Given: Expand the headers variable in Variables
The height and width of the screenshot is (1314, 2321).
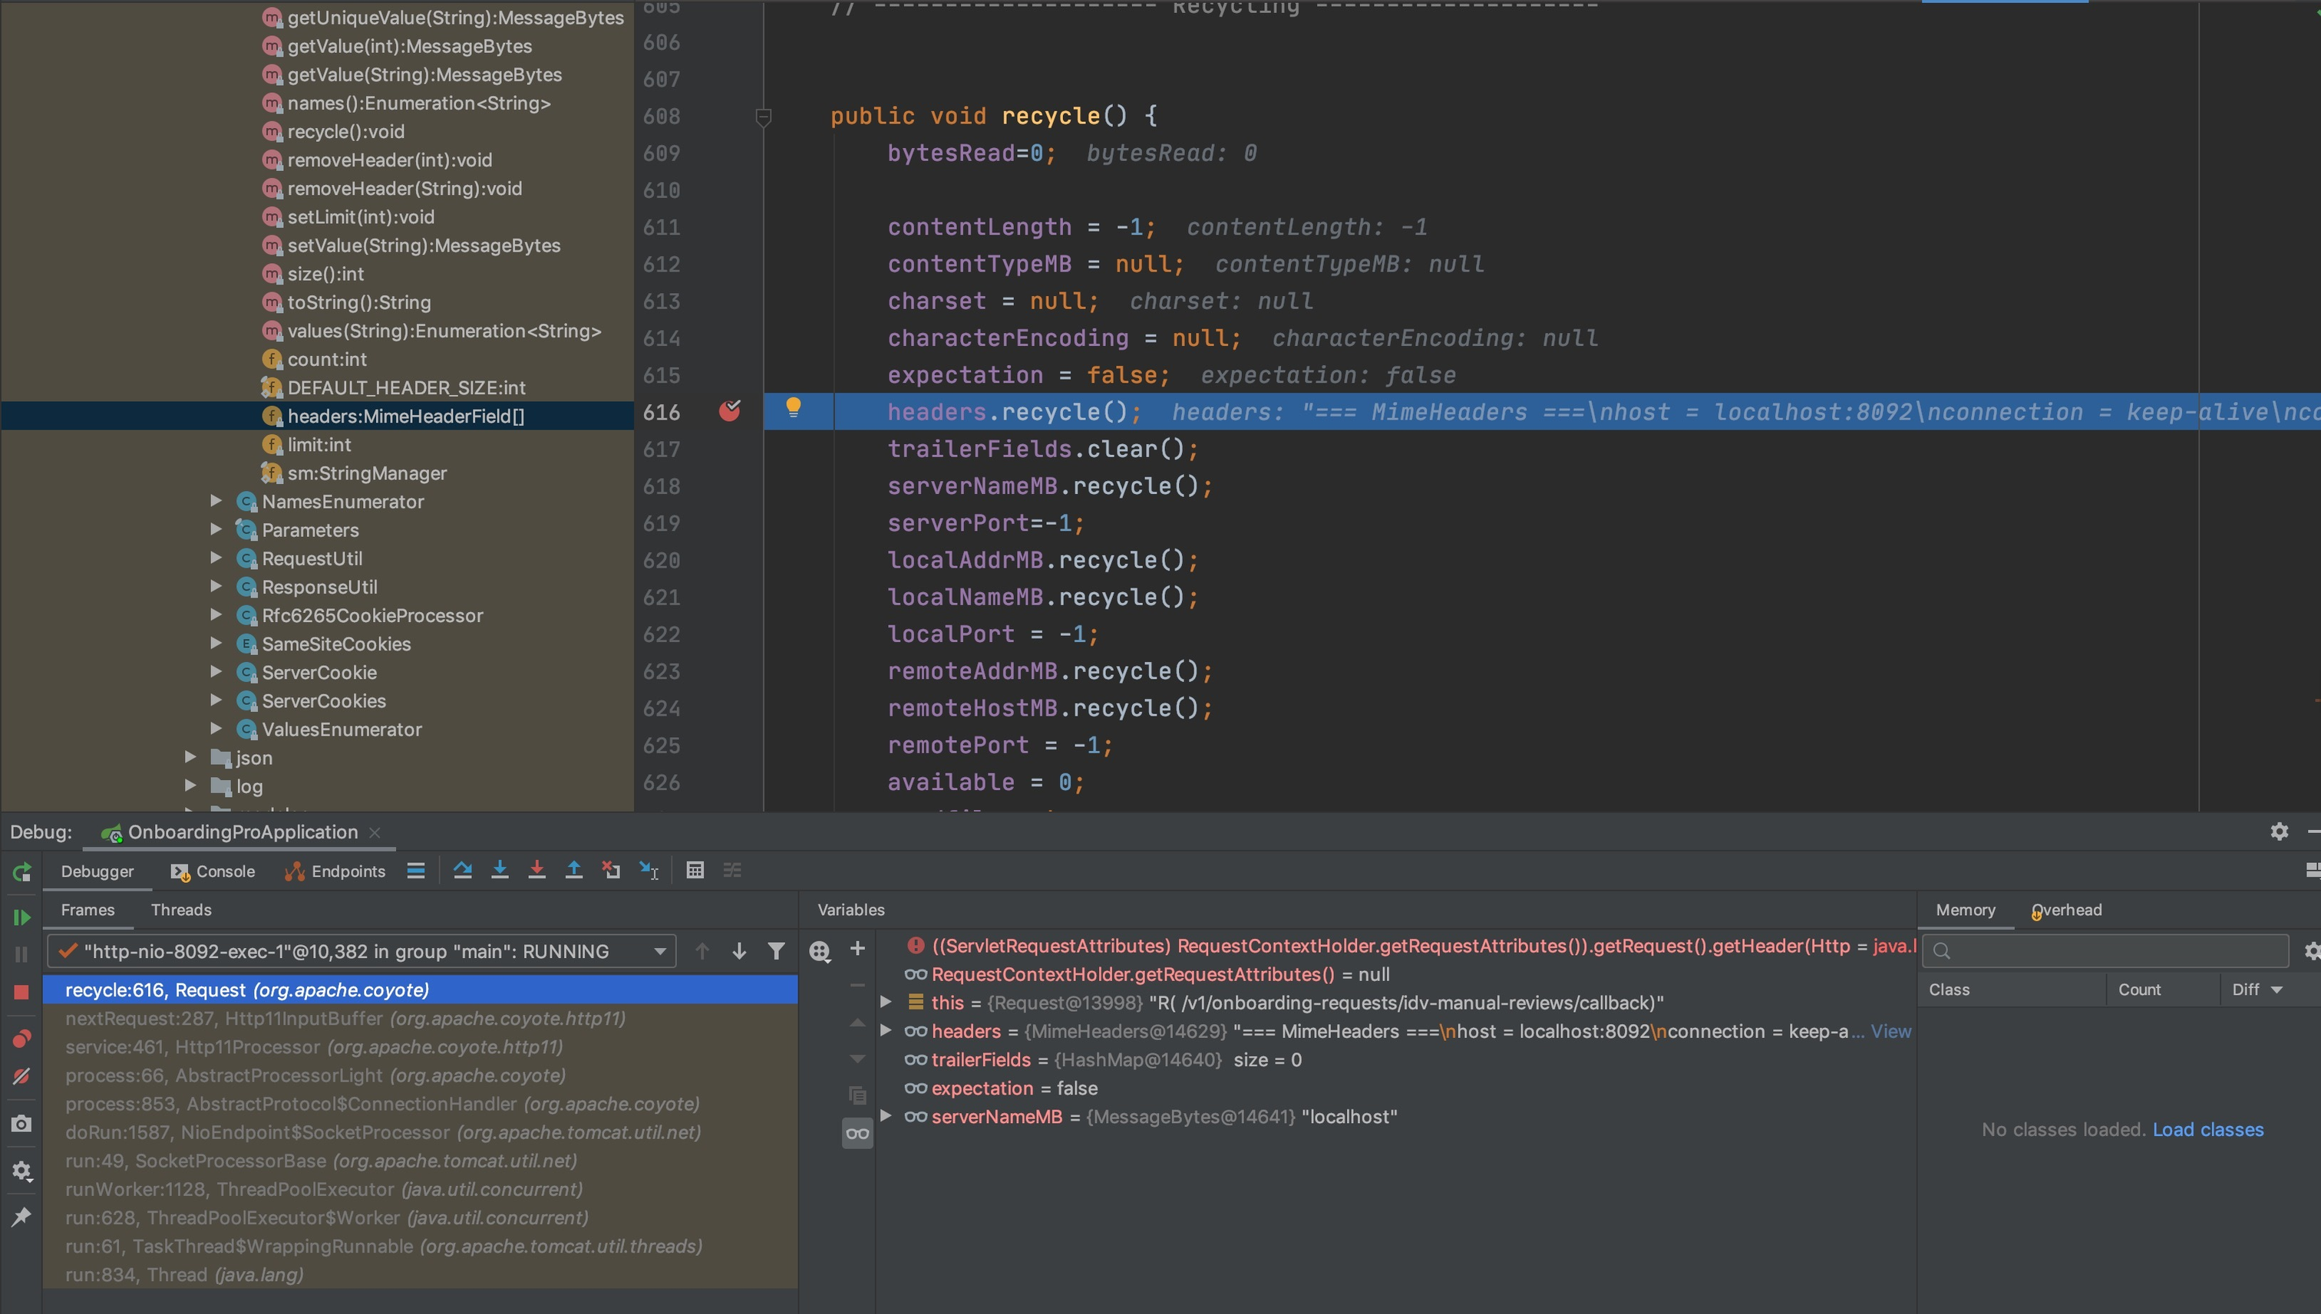Looking at the screenshot, I should click(886, 1031).
